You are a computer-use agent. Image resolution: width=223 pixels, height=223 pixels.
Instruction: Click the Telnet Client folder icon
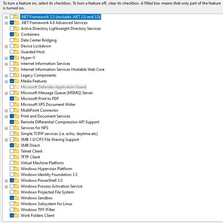coord(17,151)
